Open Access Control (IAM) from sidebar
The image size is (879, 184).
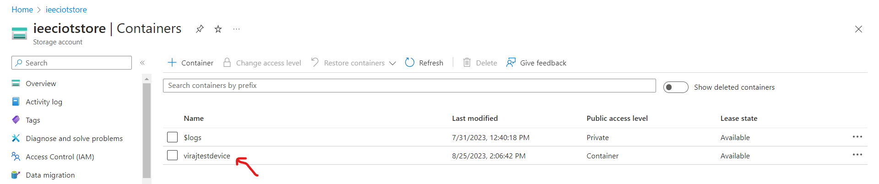[60, 157]
